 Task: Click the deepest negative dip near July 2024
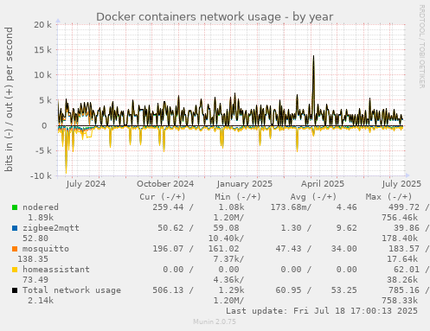pyautogui.click(x=66, y=173)
